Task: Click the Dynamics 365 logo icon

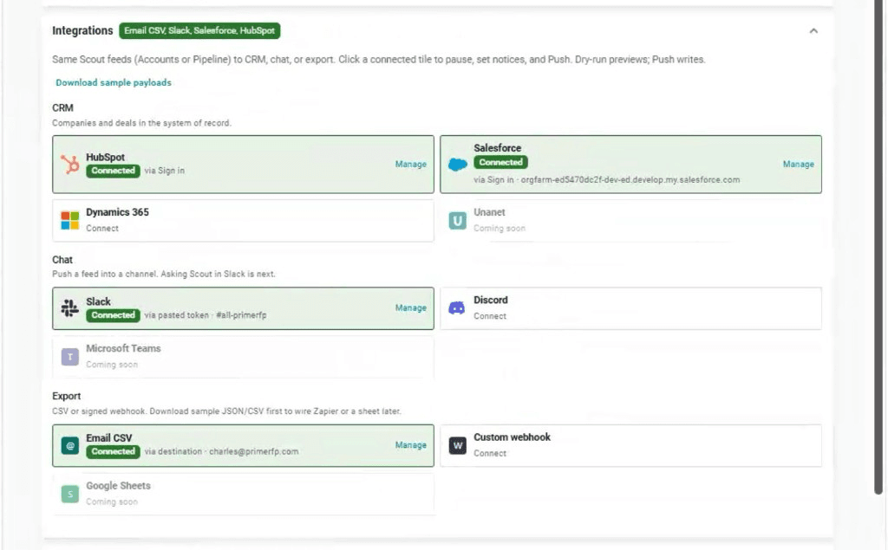Action: coord(70,220)
